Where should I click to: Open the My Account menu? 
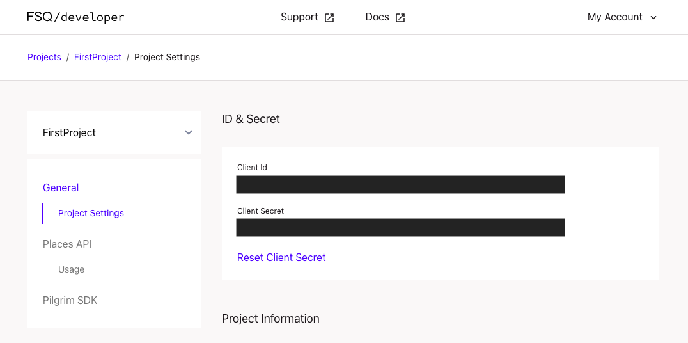614,17
